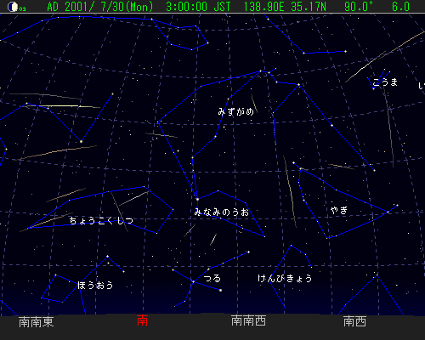Screen dimensions: 425x340
Task: Click the つる constellation label
Action: click(x=212, y=278)
